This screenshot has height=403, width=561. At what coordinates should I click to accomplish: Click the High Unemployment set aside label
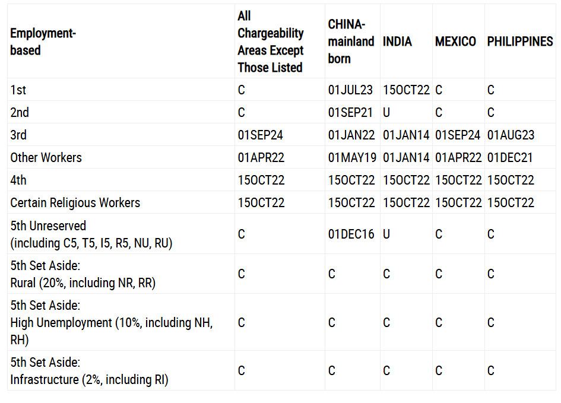(112, 322)
